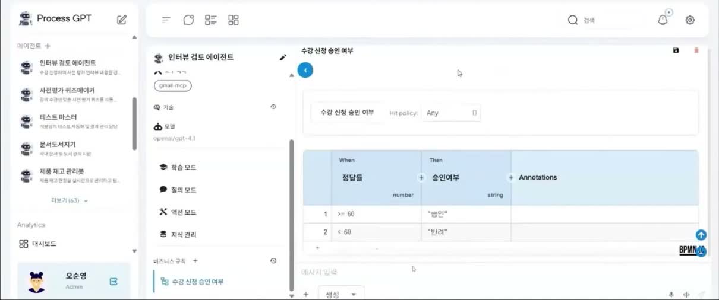Add an output column with plus after 승인여부
Viewport: 719px width, 300px height.
(510, 177)
